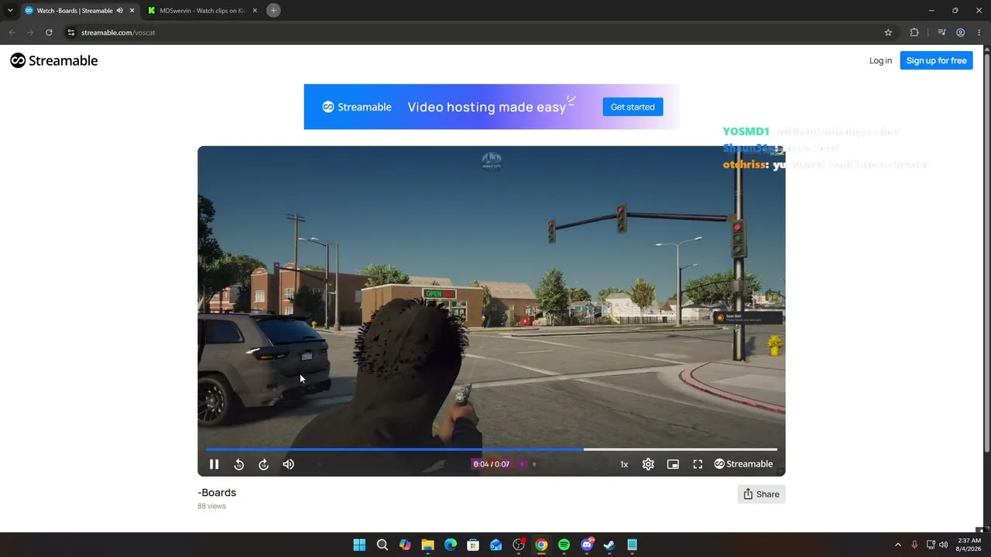Share the -Boards video
The image size is (991, 557).
pyautogui.click(x=761, y=494)
